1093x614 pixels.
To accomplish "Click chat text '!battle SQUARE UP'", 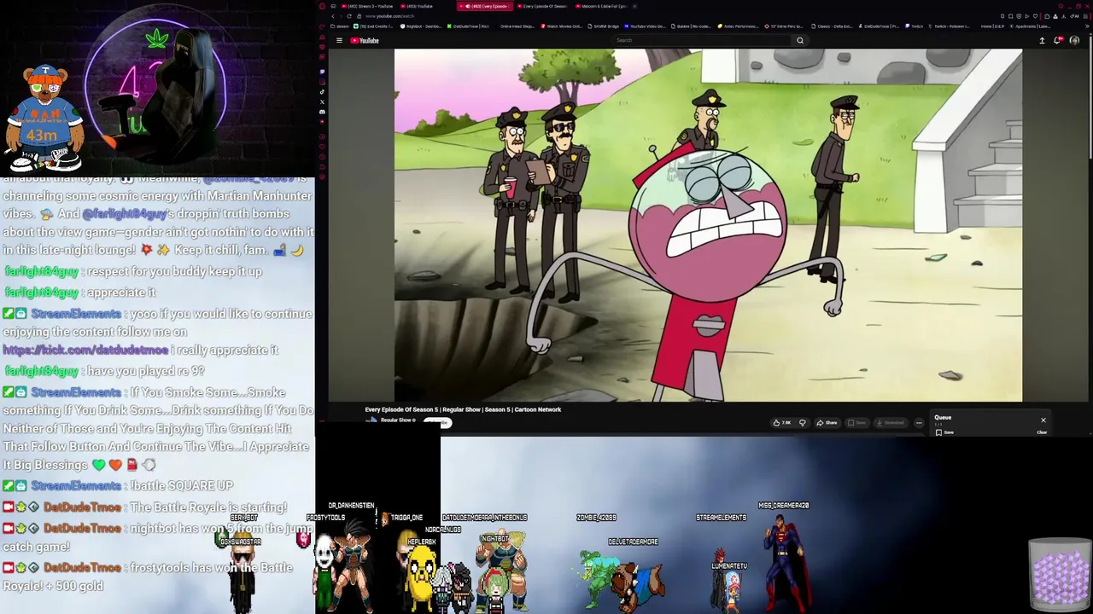I will coord(181,486).
